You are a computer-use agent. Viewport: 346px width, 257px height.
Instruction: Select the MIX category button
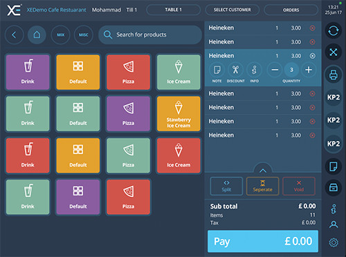tap(60, 35)
